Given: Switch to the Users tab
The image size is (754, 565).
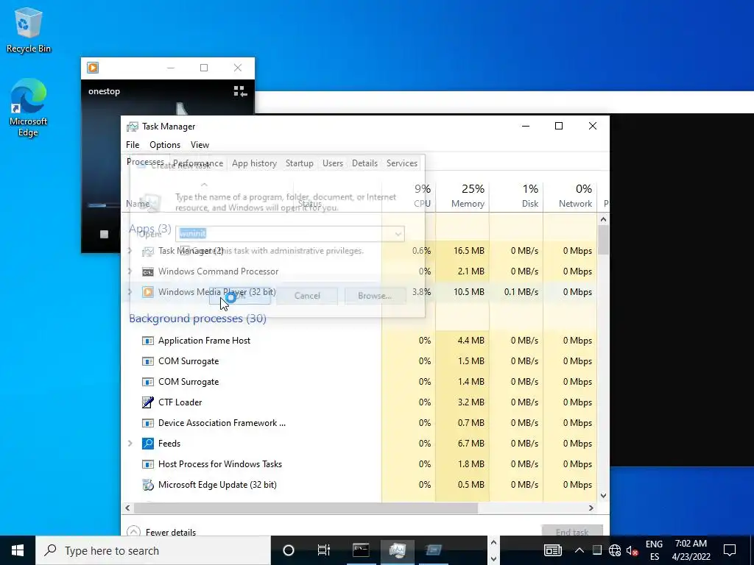Looking at the screenshot, I should (x=332, y=163).
